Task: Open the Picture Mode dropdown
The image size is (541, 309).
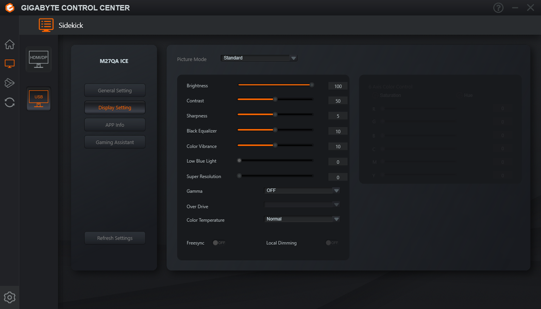Action: (x=259, y=58)
